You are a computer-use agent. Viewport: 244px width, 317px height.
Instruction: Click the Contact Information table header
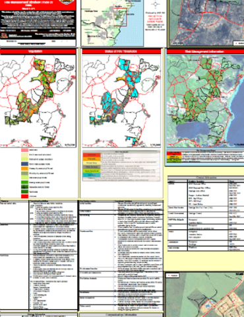[x=206, y=178]
